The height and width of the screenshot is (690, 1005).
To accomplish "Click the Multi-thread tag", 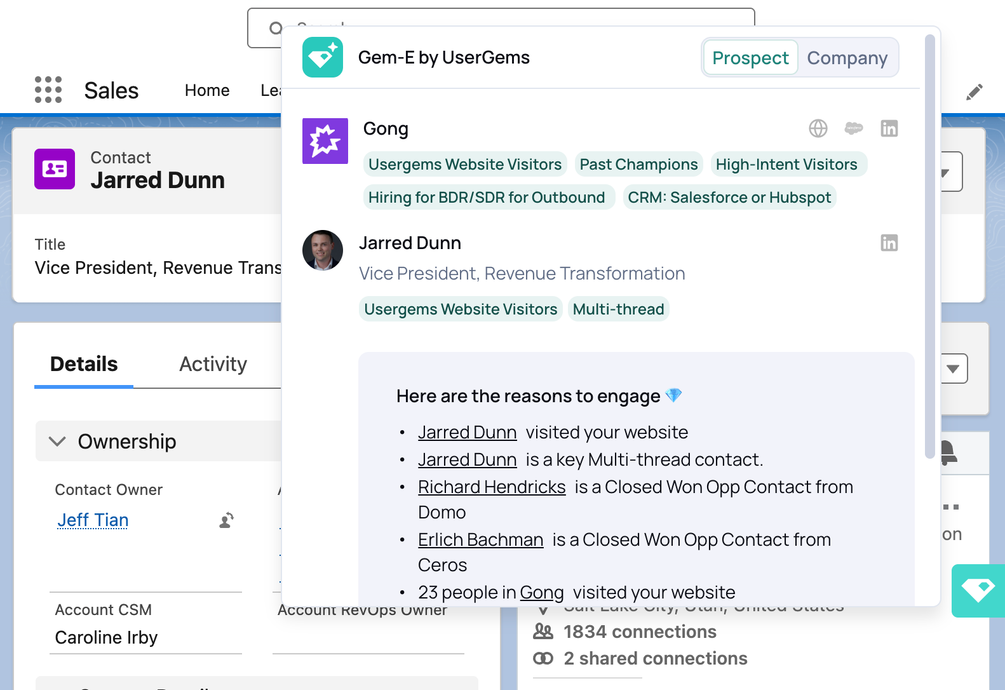I will [618, 309].
